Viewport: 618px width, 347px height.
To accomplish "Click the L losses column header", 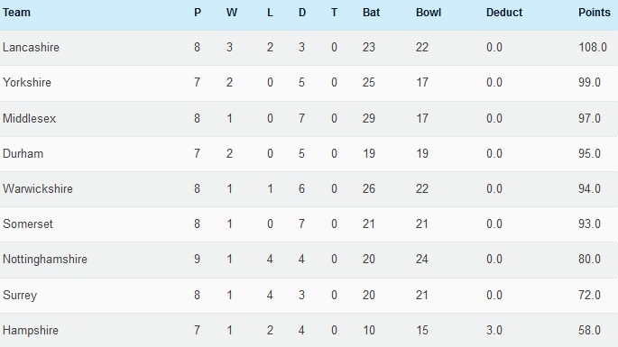I will click(x=270, y=13).
